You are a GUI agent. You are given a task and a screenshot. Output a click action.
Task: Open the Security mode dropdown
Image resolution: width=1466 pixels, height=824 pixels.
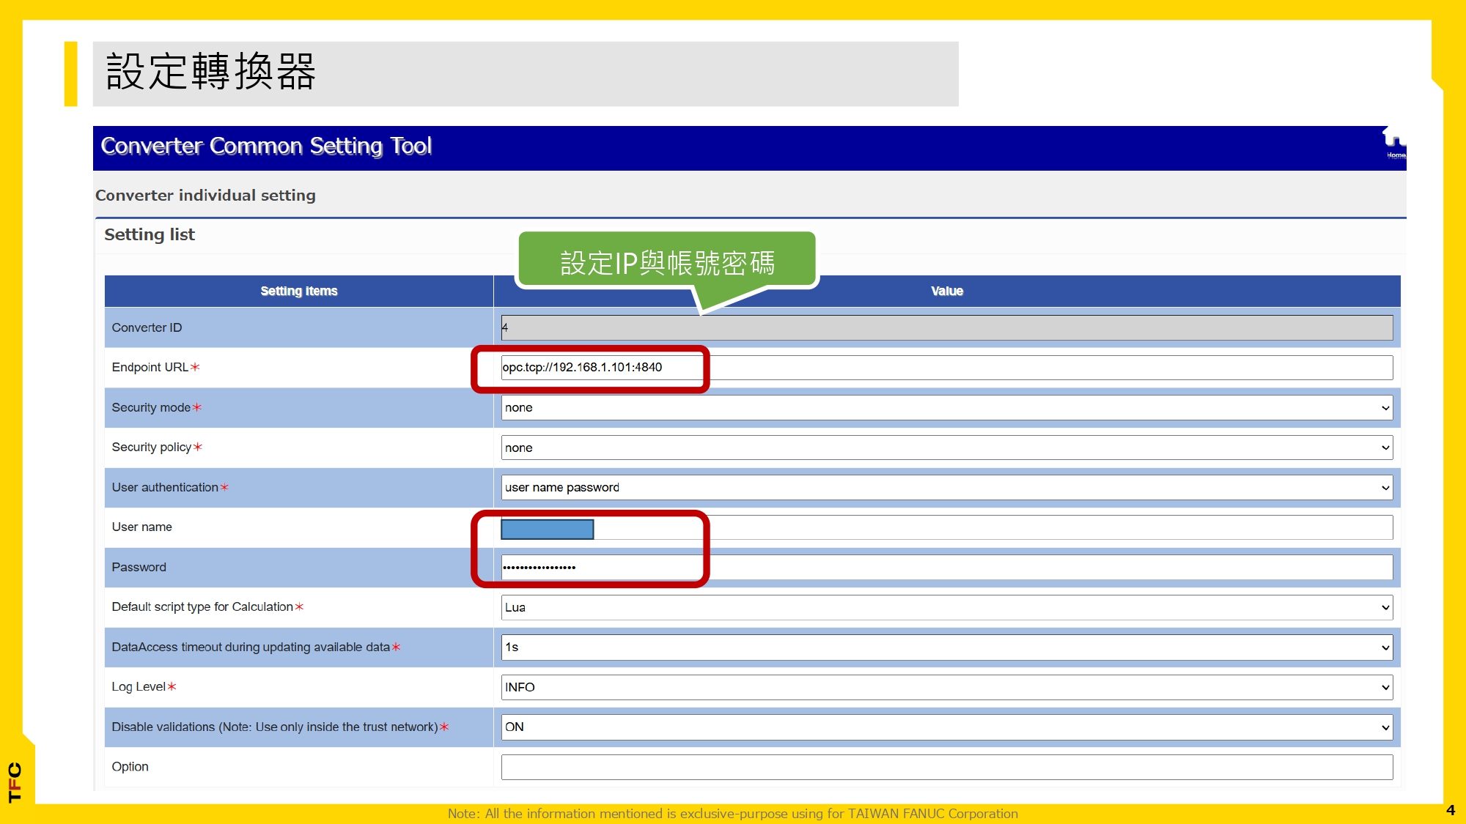coord(947,408)
